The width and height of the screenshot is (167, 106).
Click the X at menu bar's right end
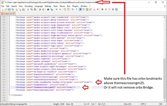pyautogui.click(x=165, y=6)
